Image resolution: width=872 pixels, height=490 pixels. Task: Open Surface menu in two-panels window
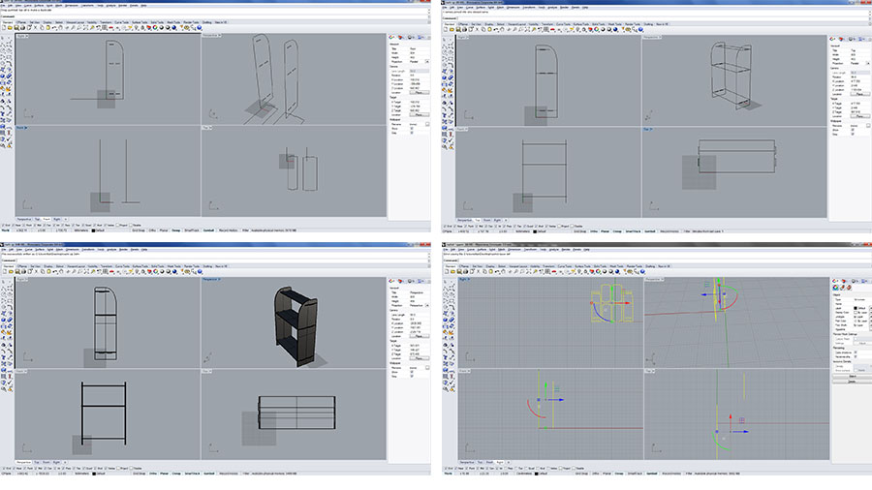[39, 6]
